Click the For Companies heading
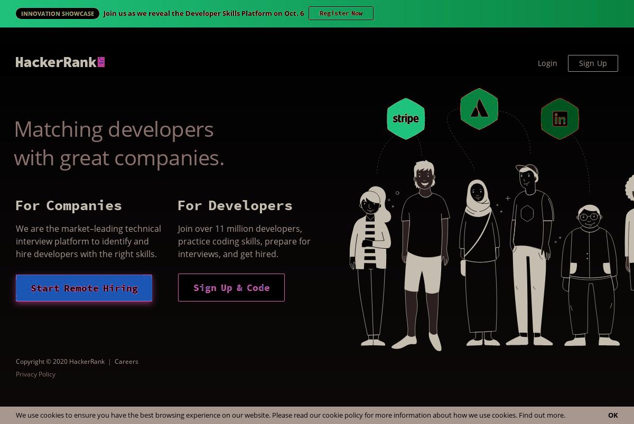Image resolution: width=634 pixels, height=424 pixels. click(x=69, y=205)
